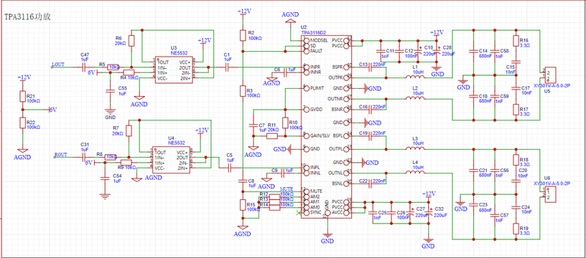Select capacitor C47 at LOUT input

(85, 67)
